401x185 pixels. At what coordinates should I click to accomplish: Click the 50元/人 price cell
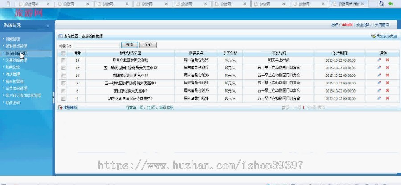230,60
